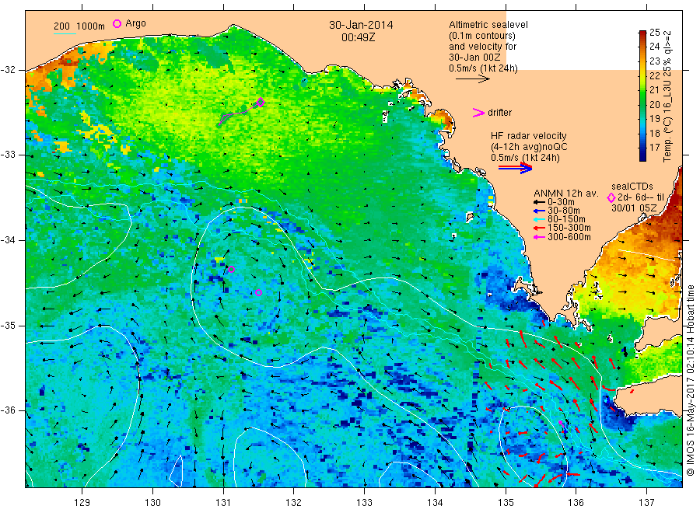Image resolution: width=700 pixels, height=513 pixels.
Task: Click the red 150-300m legend arrow
Action: pyautogui.click(x=539, y=228)
